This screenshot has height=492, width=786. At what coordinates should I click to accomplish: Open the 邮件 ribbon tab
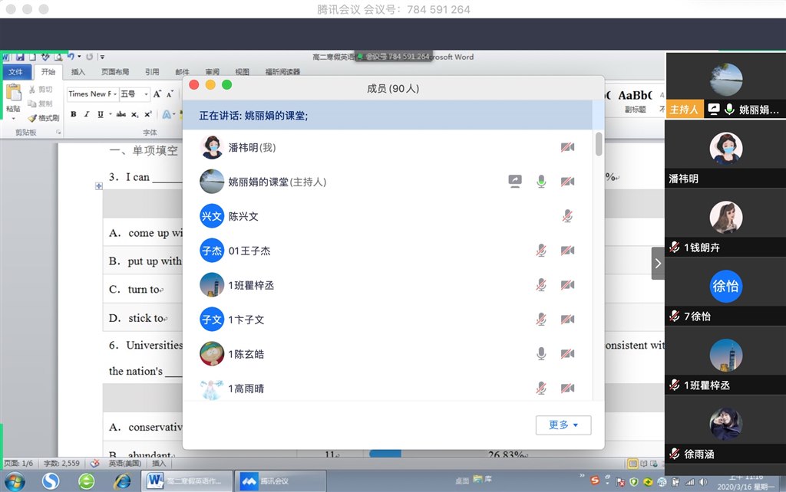tap(182, 71)
